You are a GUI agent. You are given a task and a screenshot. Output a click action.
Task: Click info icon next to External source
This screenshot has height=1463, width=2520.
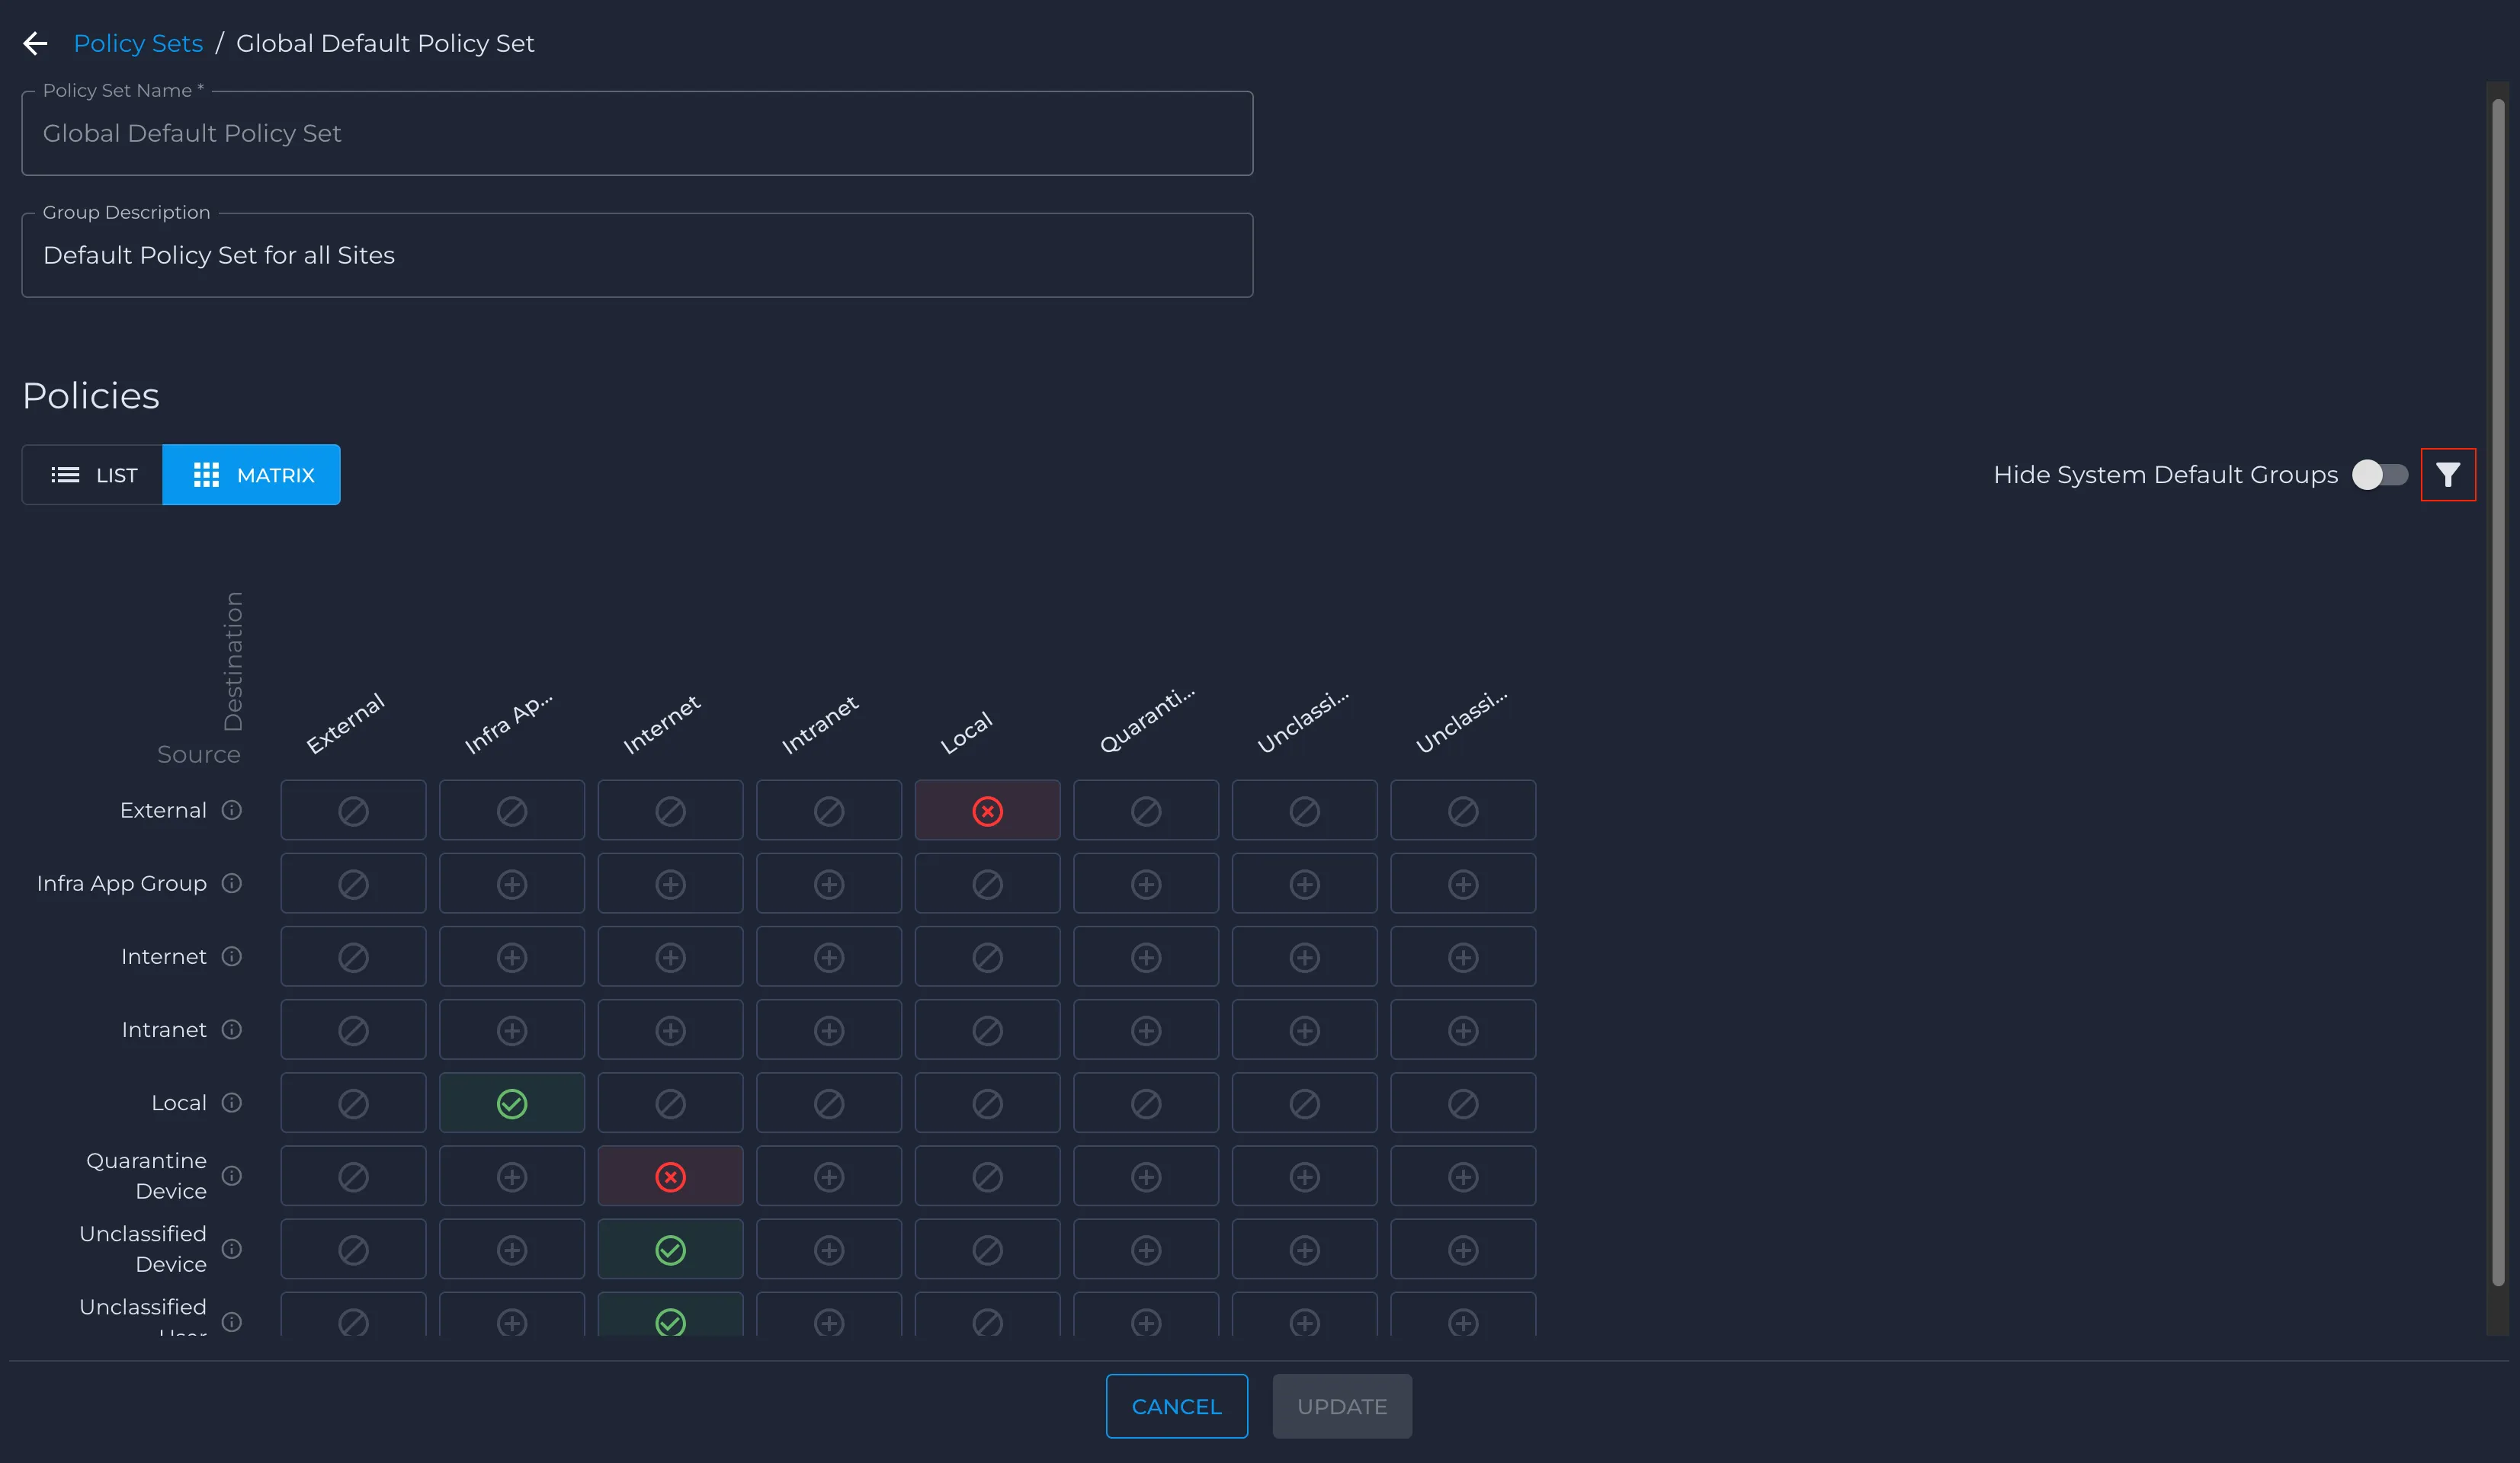point(232,809)
